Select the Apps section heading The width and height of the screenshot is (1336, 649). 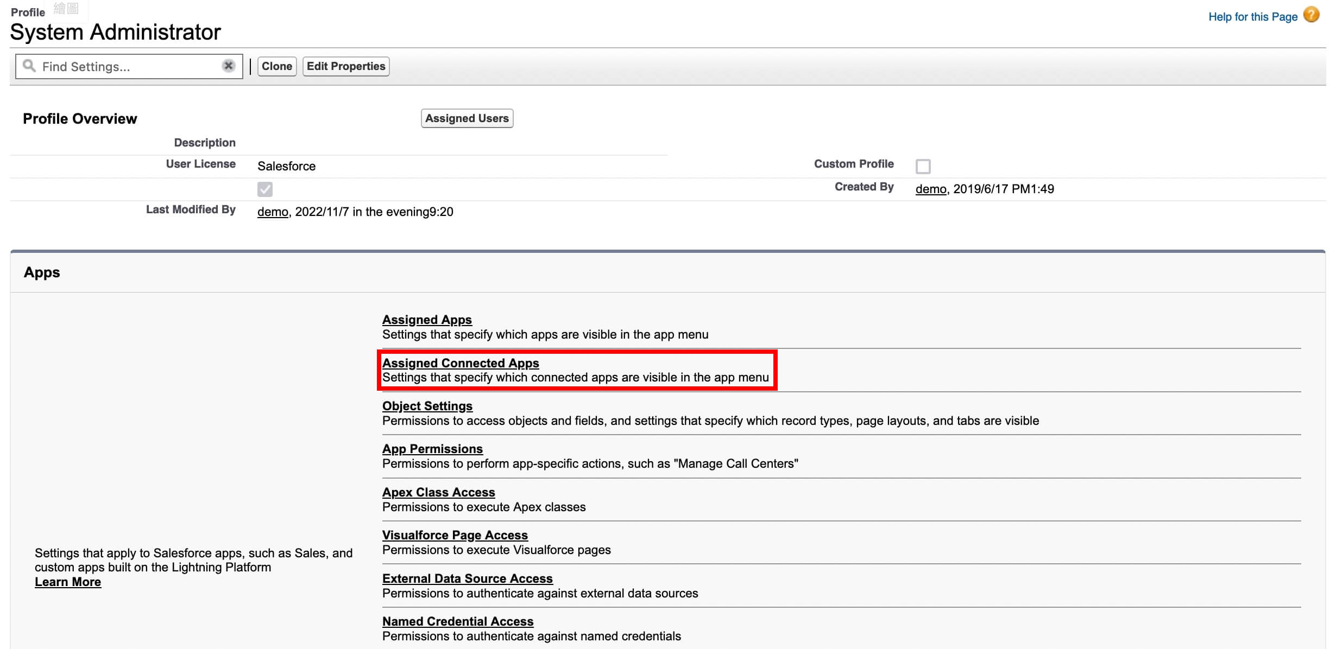click(42, 272)
